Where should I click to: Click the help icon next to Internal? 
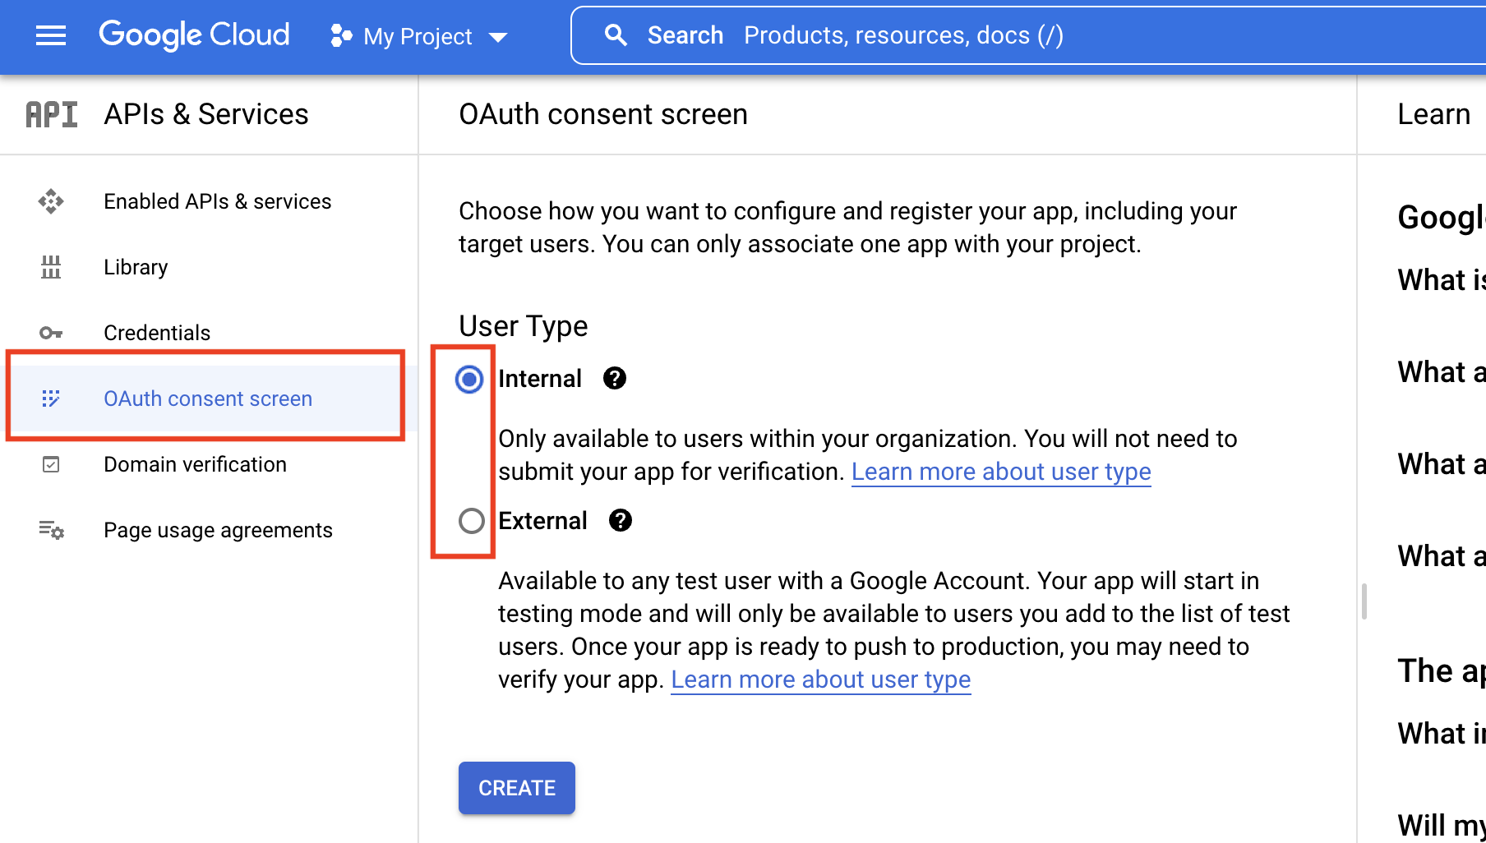coord(615,378)
